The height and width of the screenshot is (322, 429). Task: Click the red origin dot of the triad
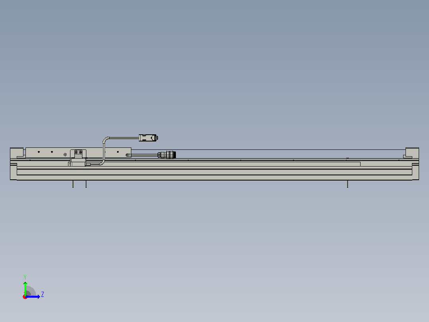coord(25,297)
